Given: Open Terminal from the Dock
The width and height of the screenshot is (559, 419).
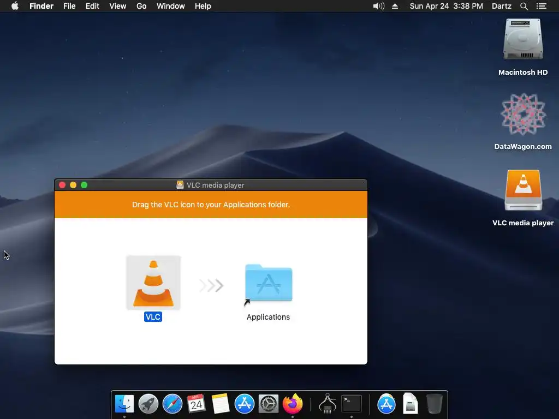Looking at the screenshot, I should pyautogui.click(x=352, y=404).
